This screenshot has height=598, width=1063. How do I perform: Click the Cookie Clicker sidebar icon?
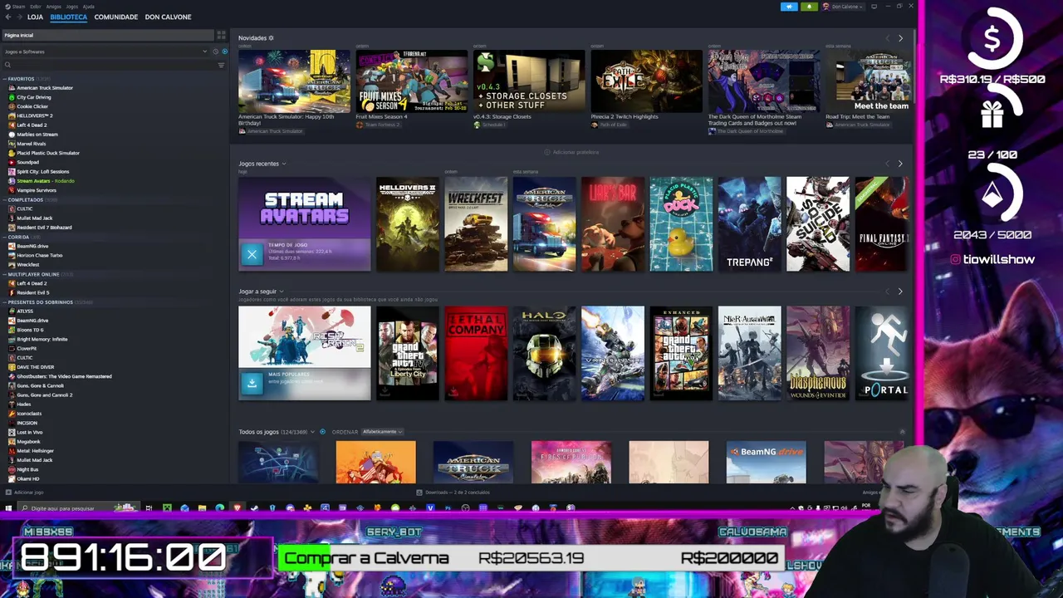(x=12, y=106)
